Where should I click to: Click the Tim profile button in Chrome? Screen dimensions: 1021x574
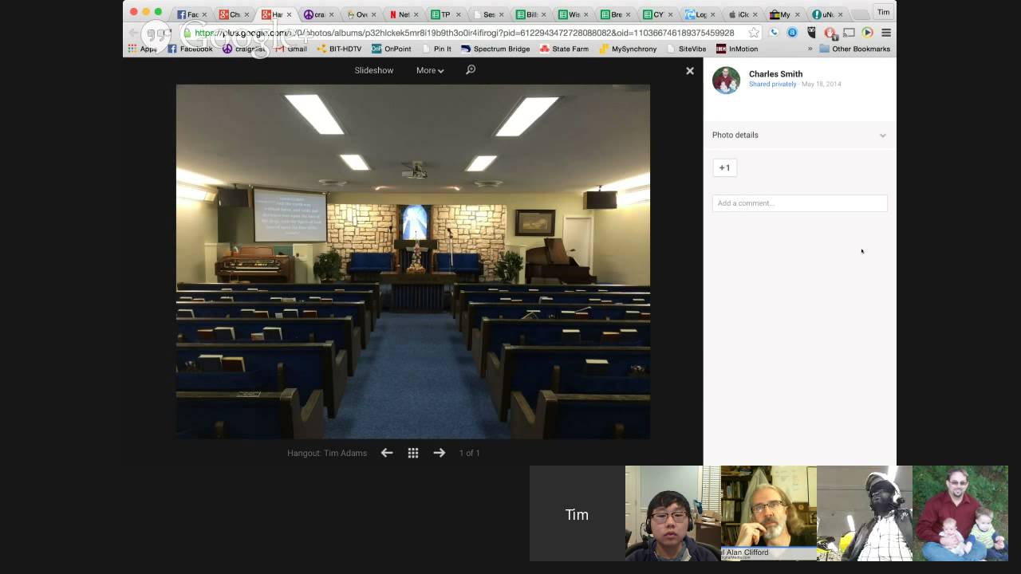(x=883, y=12)
